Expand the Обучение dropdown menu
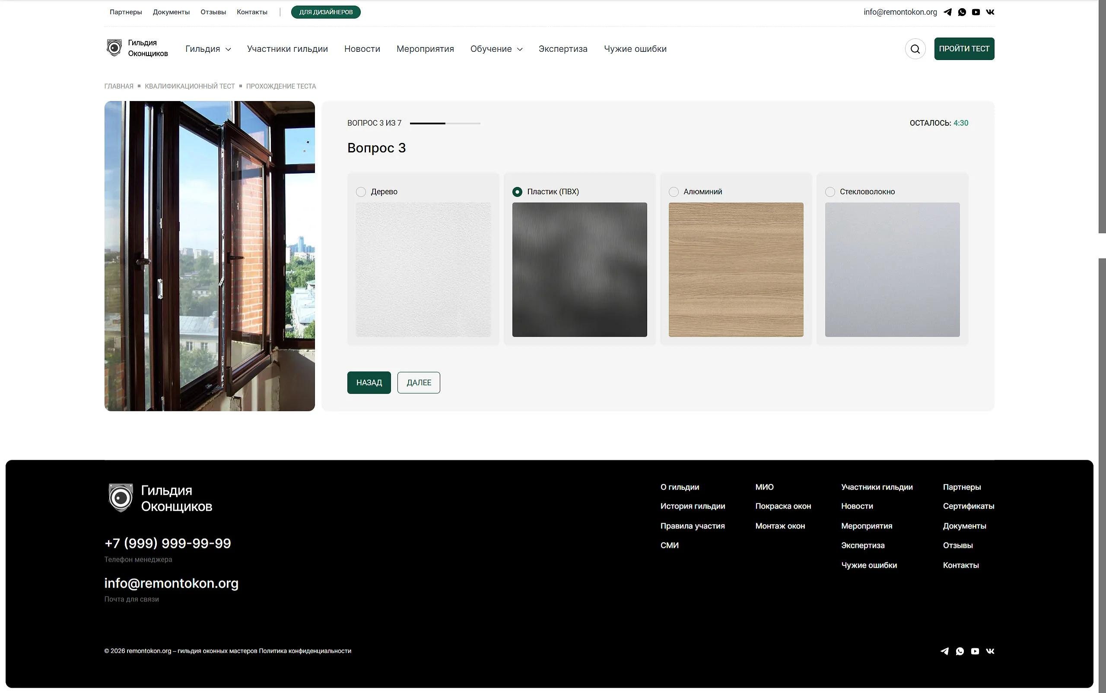1106x693 pixels. (496, 49)
